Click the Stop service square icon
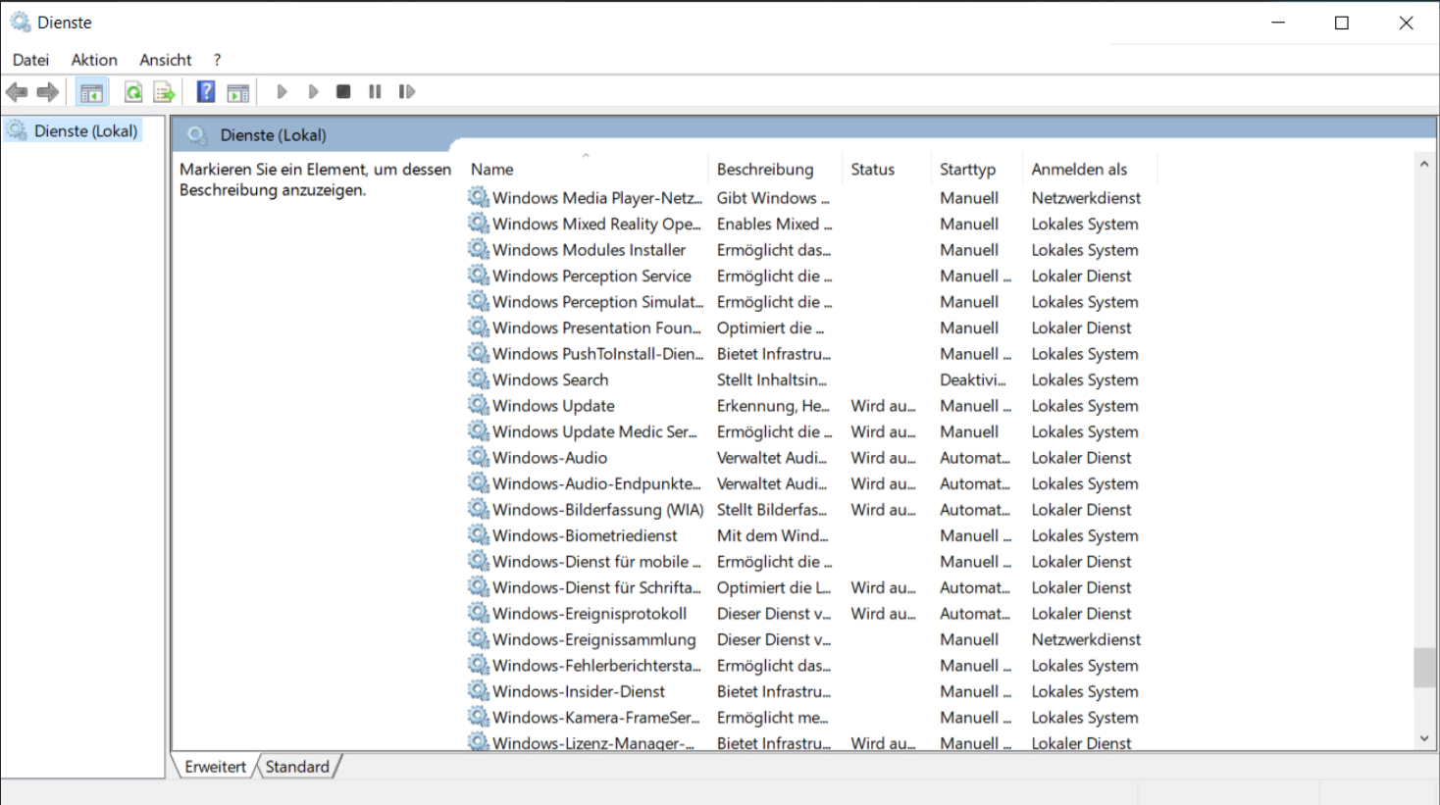 click(343, 92)
